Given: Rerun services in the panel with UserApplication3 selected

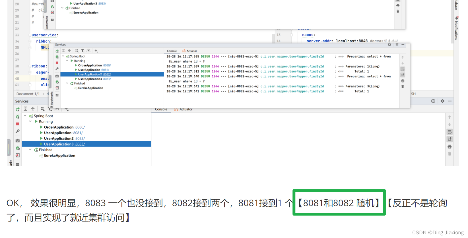Looking at the screenshot, I should click(x=18, y=109).
